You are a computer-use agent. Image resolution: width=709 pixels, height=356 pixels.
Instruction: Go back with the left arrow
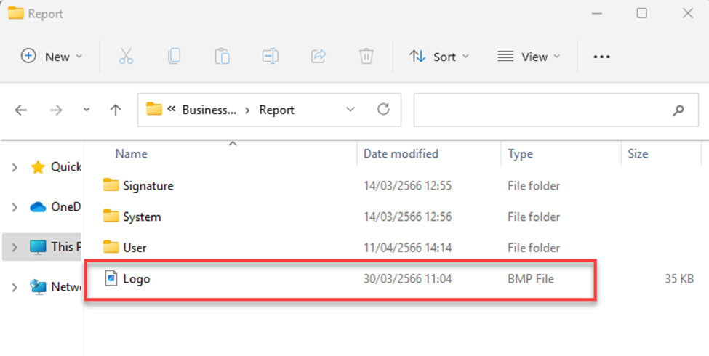coord(21,110)
